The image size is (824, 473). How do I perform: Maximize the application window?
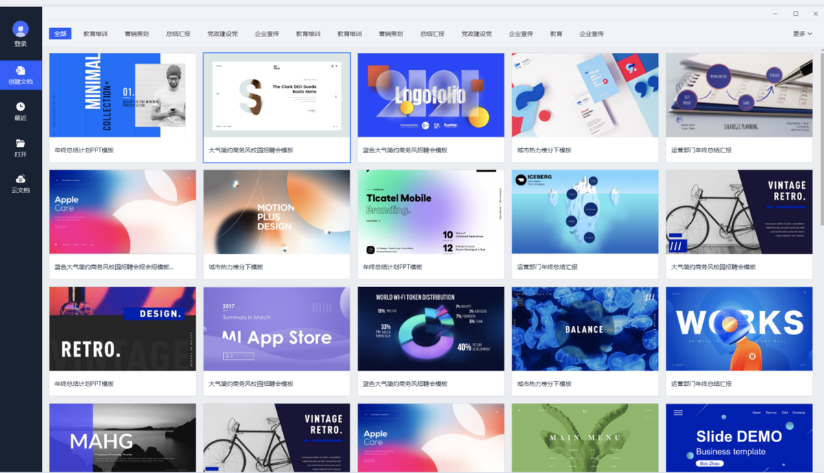(796, 14)
